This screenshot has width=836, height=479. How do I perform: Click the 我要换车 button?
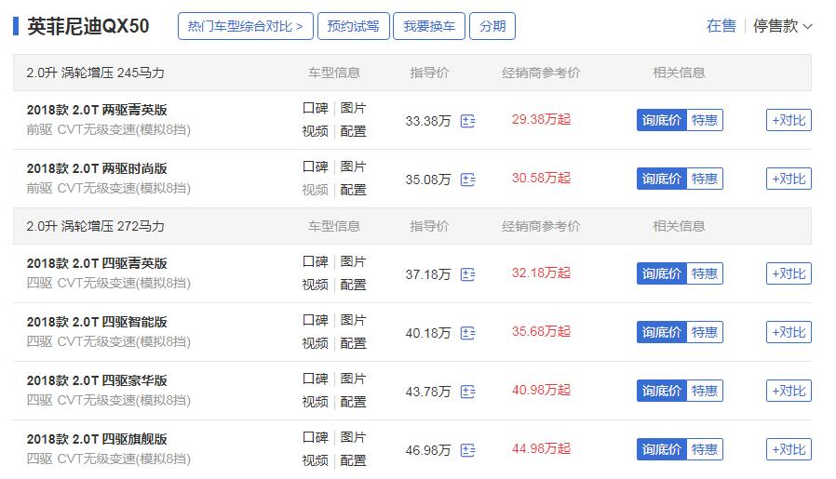coord(429,26)
